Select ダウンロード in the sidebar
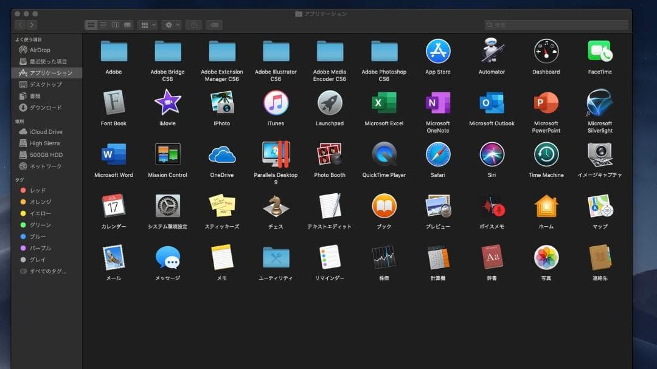Image resolution: width=657 pixels, height=369 pixels. (45, 108)
